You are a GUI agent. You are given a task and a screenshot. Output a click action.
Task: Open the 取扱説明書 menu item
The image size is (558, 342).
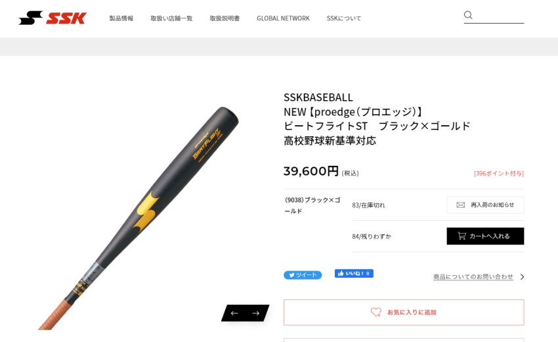(x=225, y=18)
